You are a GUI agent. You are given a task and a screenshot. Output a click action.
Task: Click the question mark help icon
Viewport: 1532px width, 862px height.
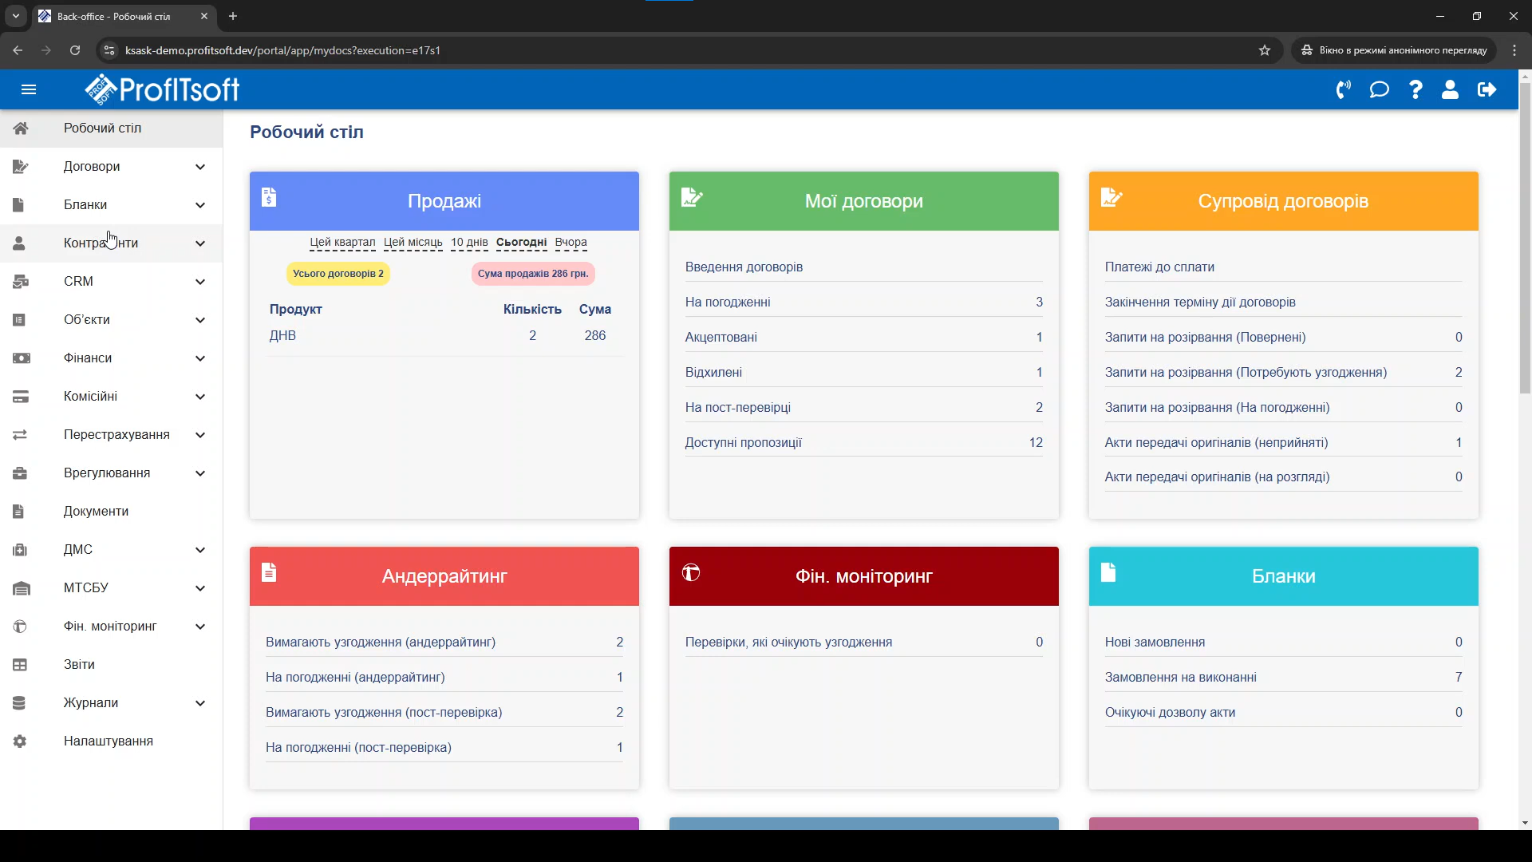click(1416, 89)
